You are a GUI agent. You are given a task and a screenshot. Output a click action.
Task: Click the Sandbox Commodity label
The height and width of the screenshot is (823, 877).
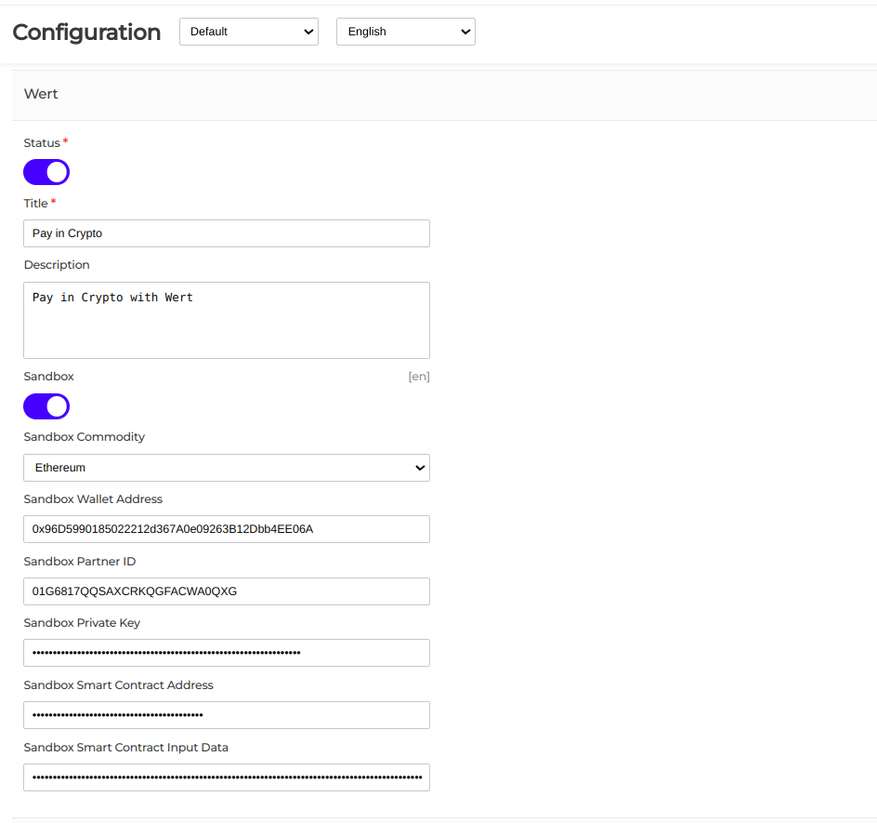tap(84, 436)
